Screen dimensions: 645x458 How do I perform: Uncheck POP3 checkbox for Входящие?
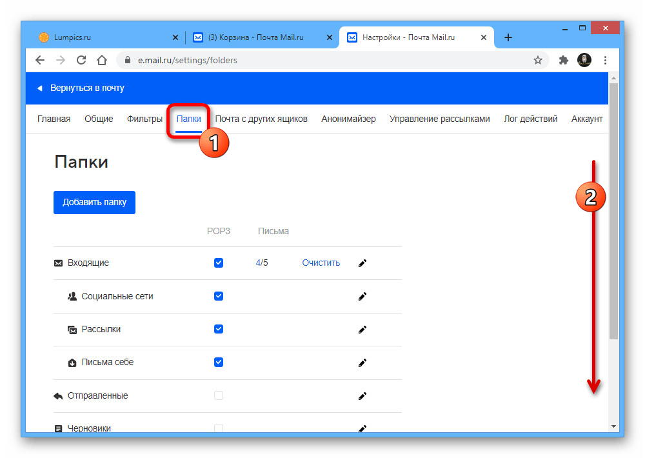[x=219, y=263]
